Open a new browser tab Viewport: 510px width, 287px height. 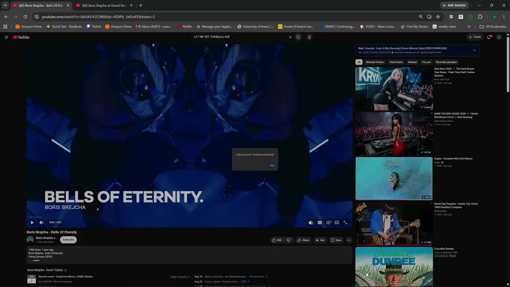point(141,6)
